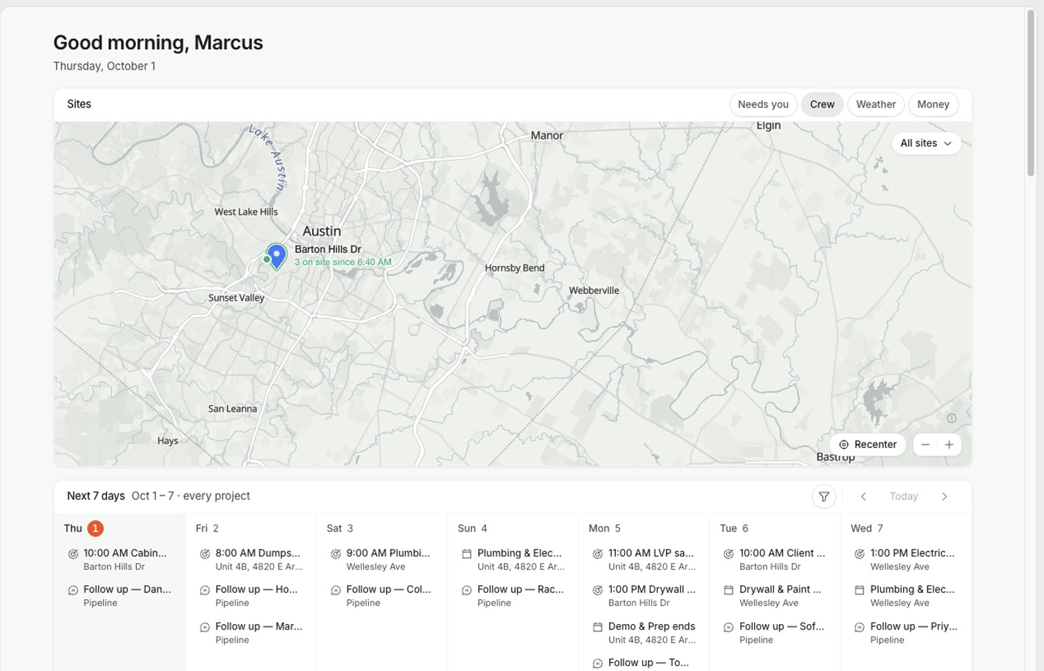Click the map attribution info icon
The image size is (1044, 671).
point(951,418)
